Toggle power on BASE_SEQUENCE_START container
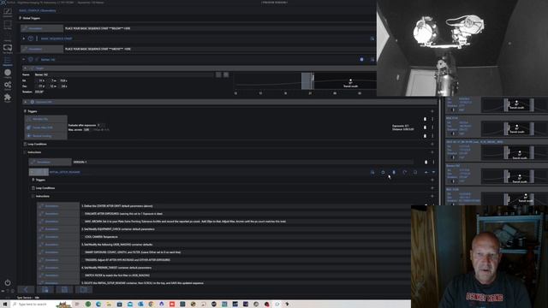Screen dimensions: 548x308 tap(31, 38)
